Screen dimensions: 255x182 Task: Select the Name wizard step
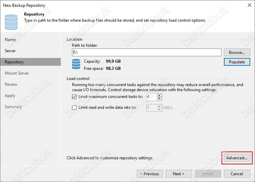click(x=10, y=40)
